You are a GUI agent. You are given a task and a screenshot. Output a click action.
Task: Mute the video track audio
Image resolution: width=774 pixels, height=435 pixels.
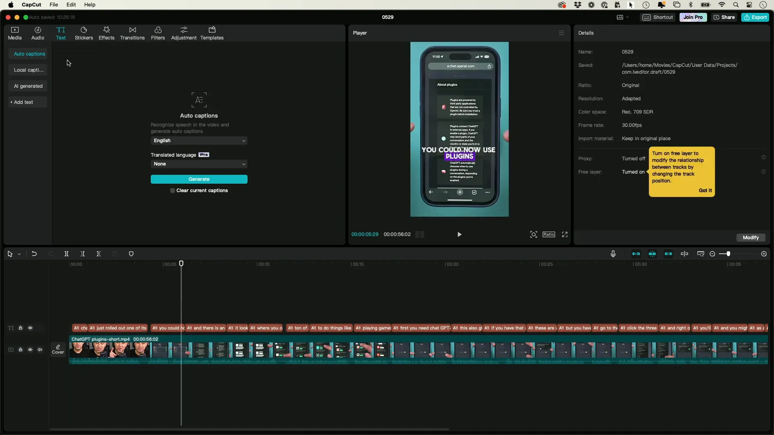coord(40,350)
